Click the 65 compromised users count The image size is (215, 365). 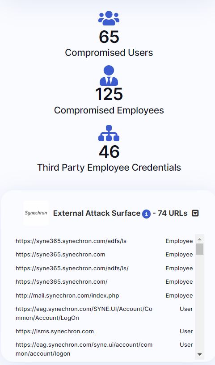click(109, 37)
